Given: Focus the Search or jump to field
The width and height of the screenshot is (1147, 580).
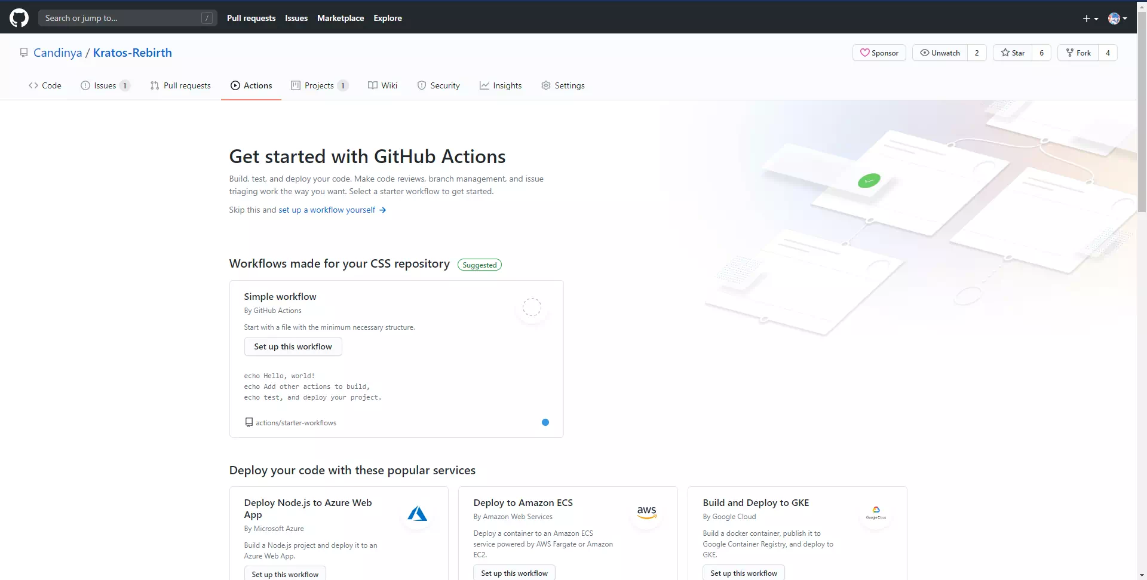Looking at the screenshot, I should tap(127, 18).
